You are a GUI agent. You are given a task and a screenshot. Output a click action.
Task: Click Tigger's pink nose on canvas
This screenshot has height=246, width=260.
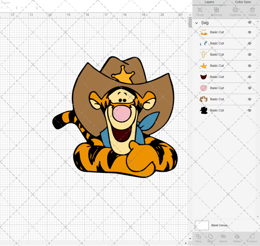coord(121,114)
